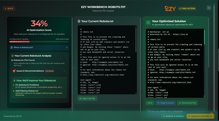Click the Configuration Quality progress bar

coord(39,42)
